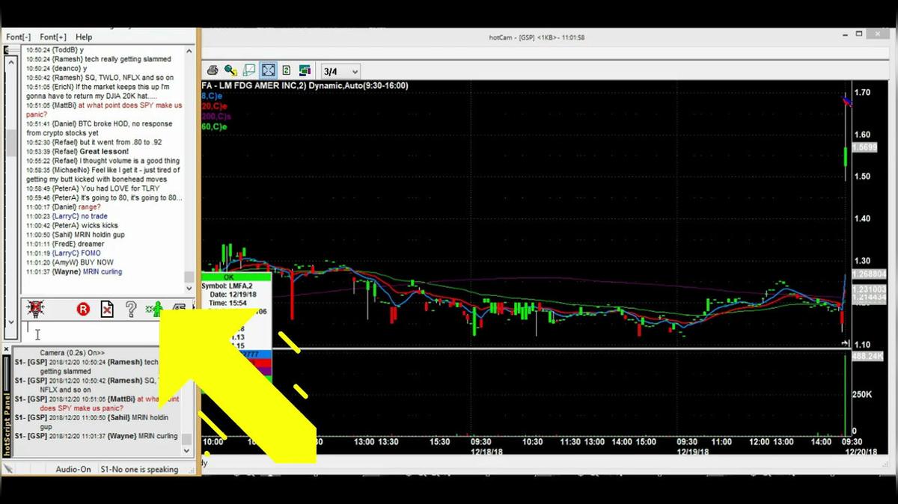Click the green '60,C)e' moving average legend
The image size is (898, 504).
(214, 127)
